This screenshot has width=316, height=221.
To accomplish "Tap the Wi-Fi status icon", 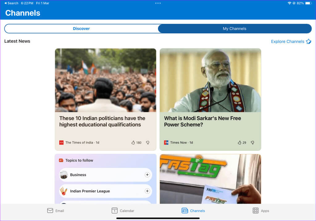I will click(289, 3).
